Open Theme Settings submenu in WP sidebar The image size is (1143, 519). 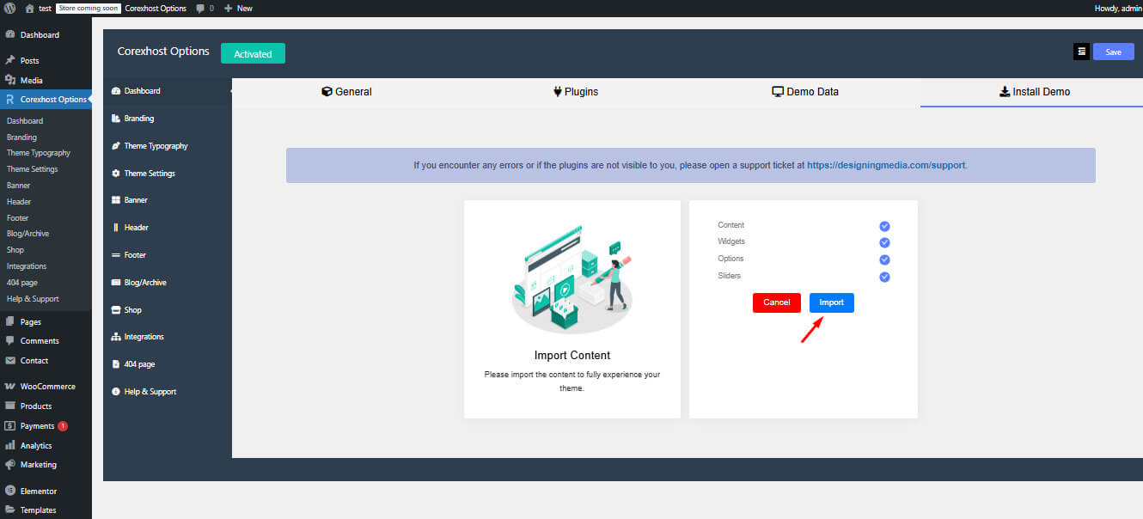coord(33,169)
